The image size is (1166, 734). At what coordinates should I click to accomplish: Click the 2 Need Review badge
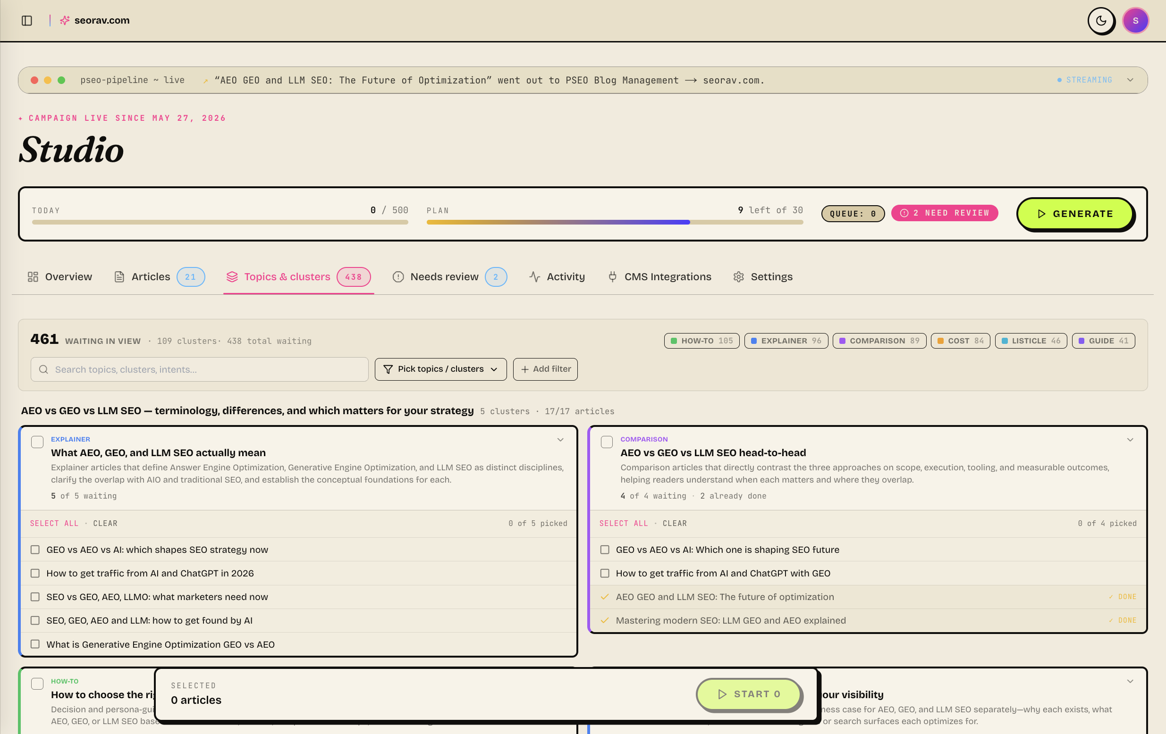click(x=944, y=213)
